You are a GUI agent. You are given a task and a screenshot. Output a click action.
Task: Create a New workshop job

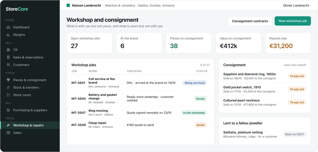(x=293, y=21)
